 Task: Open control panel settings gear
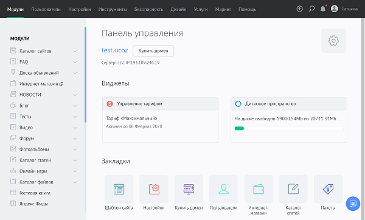pos(333,41)
